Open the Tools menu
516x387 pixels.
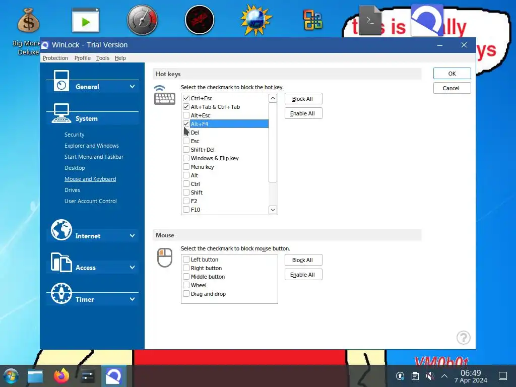click(103, 58)
